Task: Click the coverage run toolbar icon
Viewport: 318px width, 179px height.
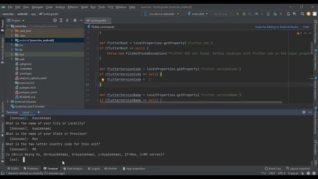Action: [250, 14]
